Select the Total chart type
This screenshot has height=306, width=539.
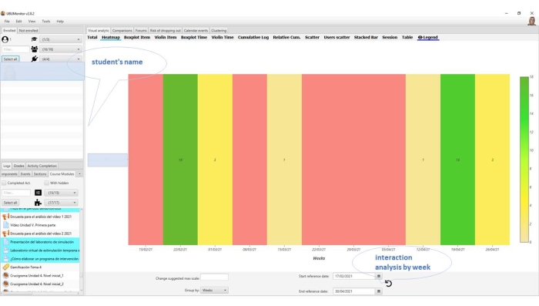coord(92,37)
